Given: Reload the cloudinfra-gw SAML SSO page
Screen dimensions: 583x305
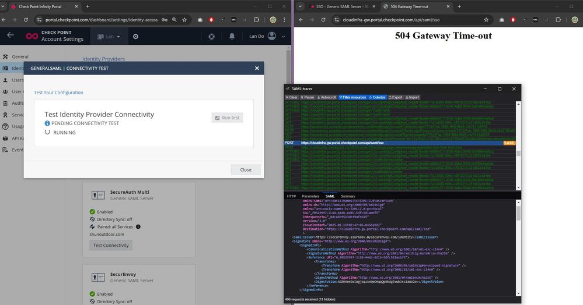Looking at the screenshot, I should click(x=323, y=19).
